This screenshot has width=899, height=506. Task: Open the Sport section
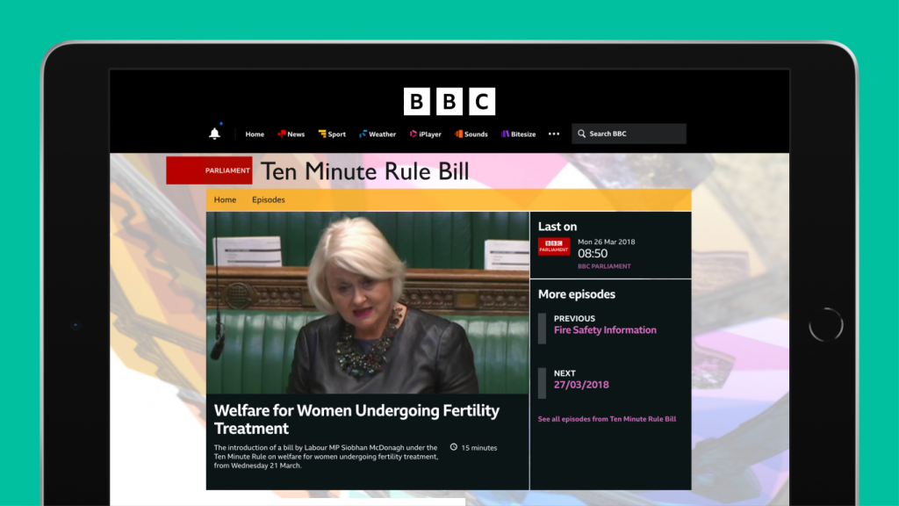[332, 134]
